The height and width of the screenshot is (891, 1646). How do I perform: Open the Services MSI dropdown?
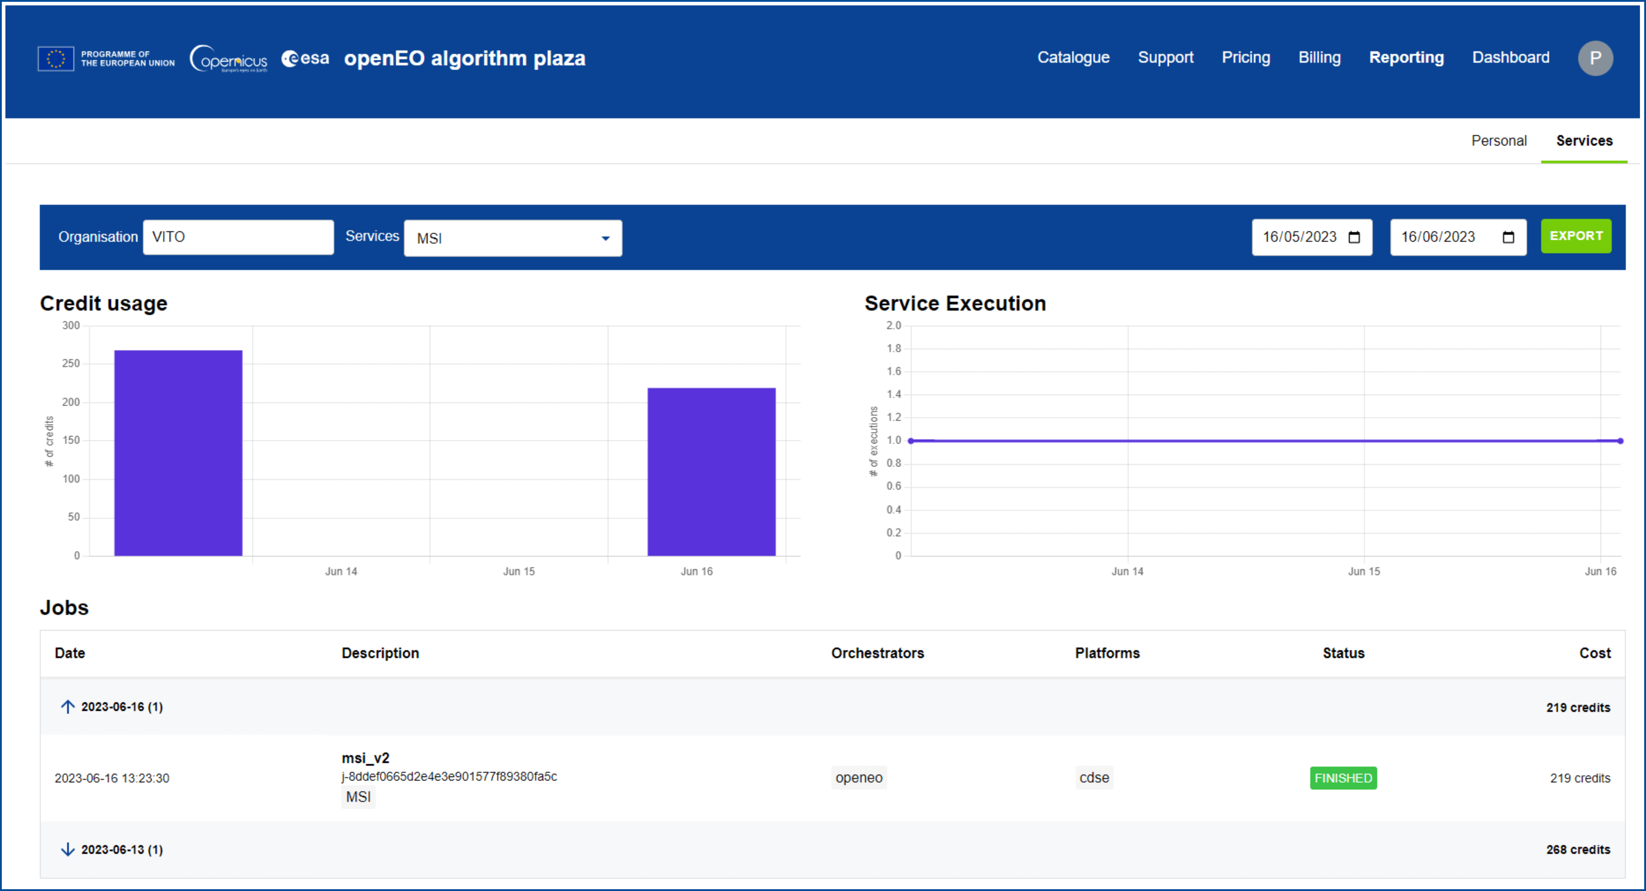point(512,238)
